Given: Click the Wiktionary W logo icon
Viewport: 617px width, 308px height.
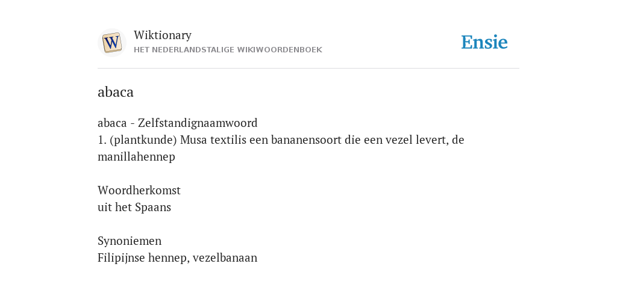Looking at the screenshot, I should click(x=111, y=43).
